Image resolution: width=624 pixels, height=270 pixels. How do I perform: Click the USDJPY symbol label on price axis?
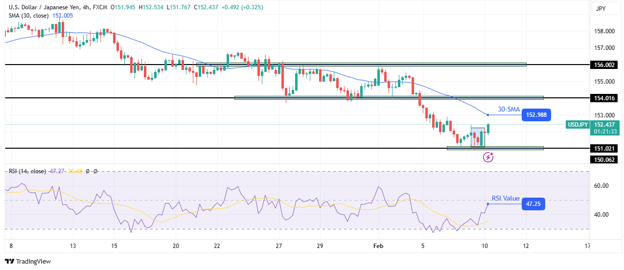(x=577, y=125)
